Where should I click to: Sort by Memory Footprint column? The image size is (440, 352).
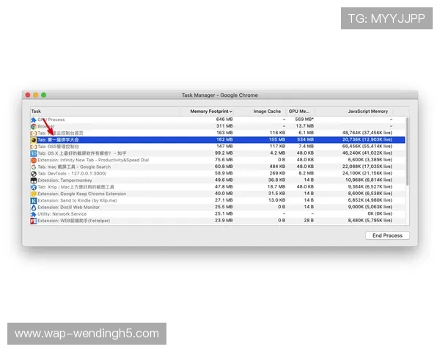[x=211, y=111]
